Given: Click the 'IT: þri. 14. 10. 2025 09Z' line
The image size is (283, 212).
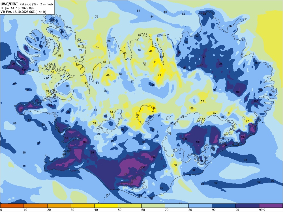Looking at the screenshot, I should point(18,8).
